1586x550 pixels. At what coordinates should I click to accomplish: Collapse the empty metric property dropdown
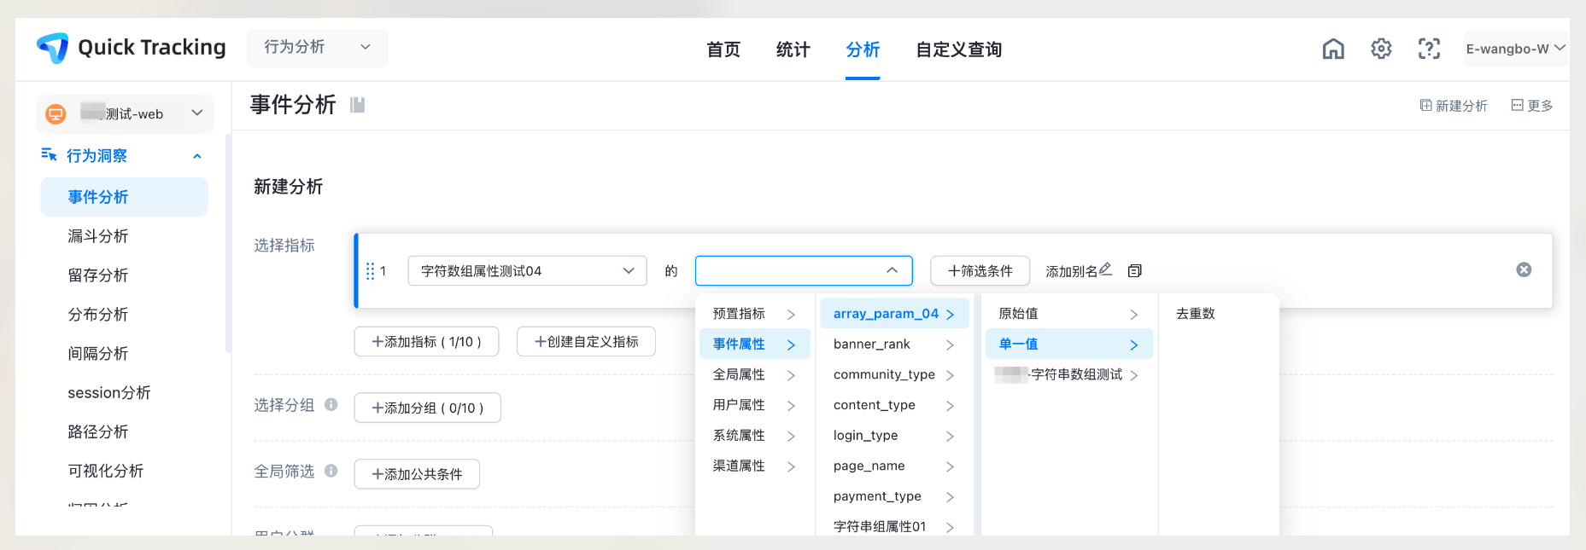(x=804, y=270)
